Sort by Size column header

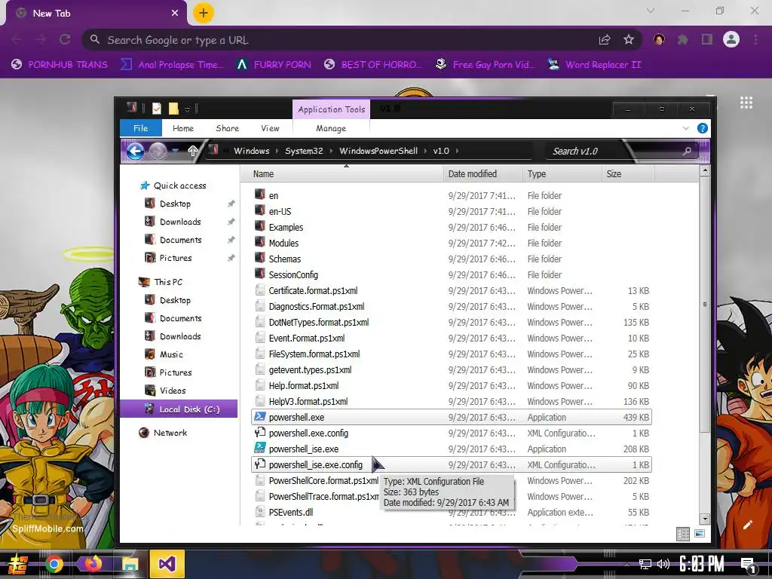point(628,174)
